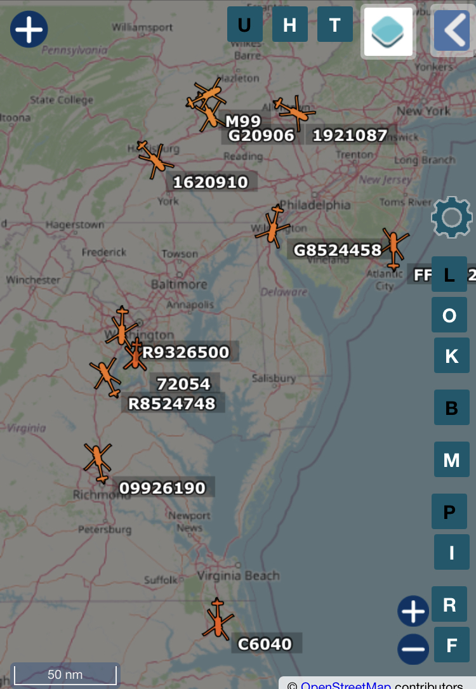476x689 pixels.
Task: Click helicopter icon labeled 1620910 near Harrisburg
Action: [154, 159]
